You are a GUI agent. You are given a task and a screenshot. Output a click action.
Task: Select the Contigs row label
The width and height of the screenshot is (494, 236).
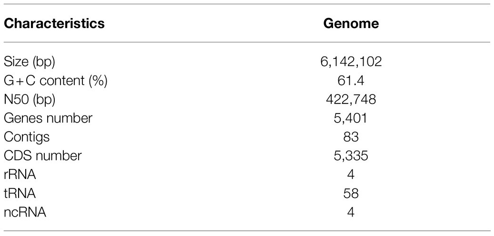27,137
